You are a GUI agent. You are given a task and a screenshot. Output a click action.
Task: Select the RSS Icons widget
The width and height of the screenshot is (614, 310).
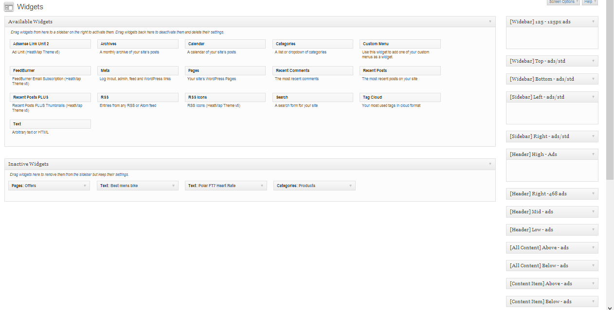pos(225,98)
